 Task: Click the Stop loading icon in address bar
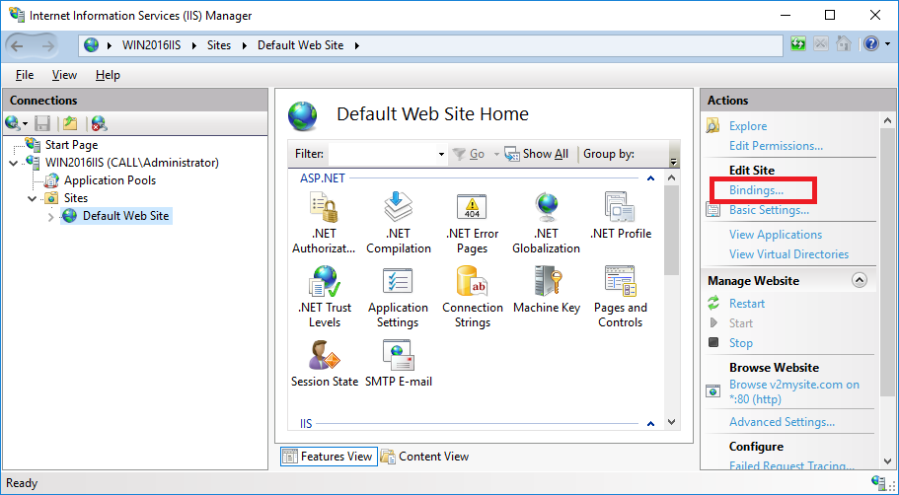pos(820,44)
